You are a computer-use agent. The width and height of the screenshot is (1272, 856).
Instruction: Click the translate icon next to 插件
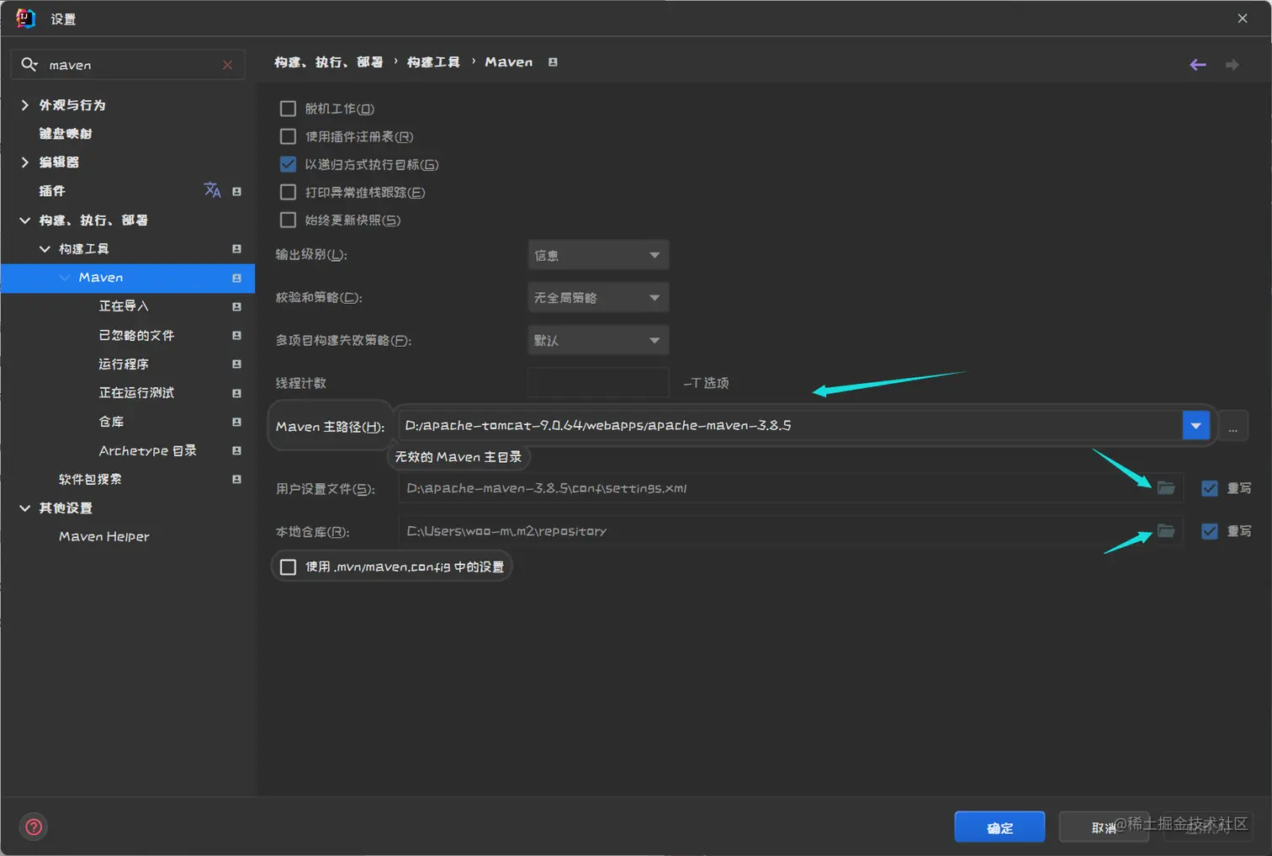pos(212,190)
